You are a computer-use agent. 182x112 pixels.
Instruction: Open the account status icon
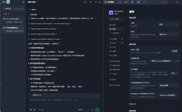coord(100,2)
